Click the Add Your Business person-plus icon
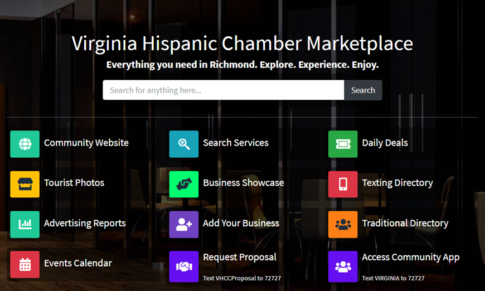Viewport: 485px width, 291px height. coord(184,225)
